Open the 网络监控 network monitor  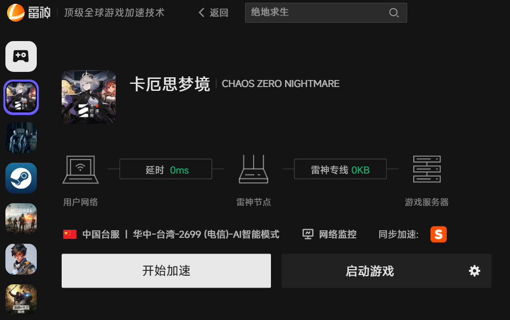[329, 234]
